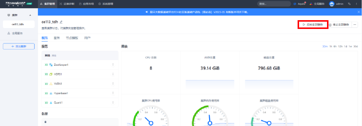Switch to the 节点模板 tab

72,38
